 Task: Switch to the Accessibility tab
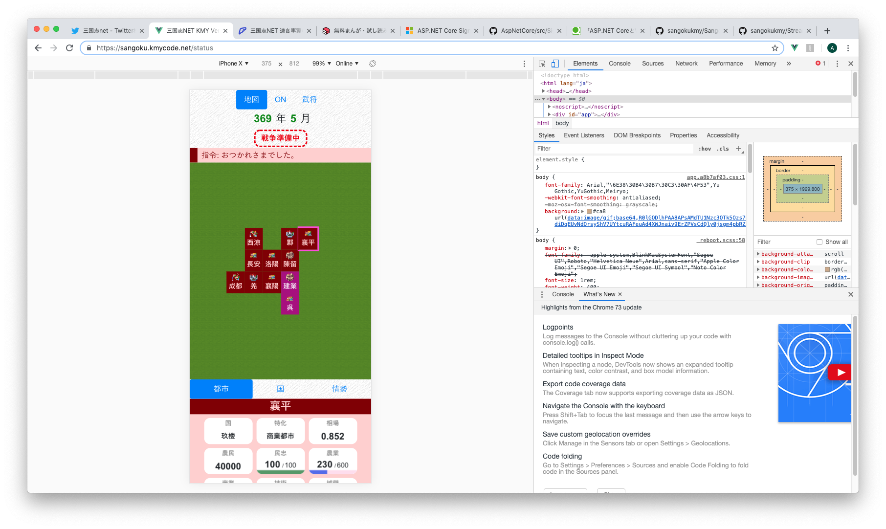tap(723, 135)
